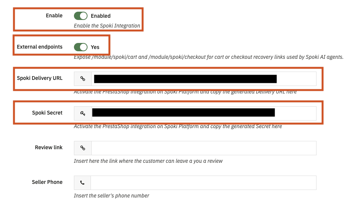Click the "Seller Phone" label
Screen dimensions: 352x208
[47, 182]
